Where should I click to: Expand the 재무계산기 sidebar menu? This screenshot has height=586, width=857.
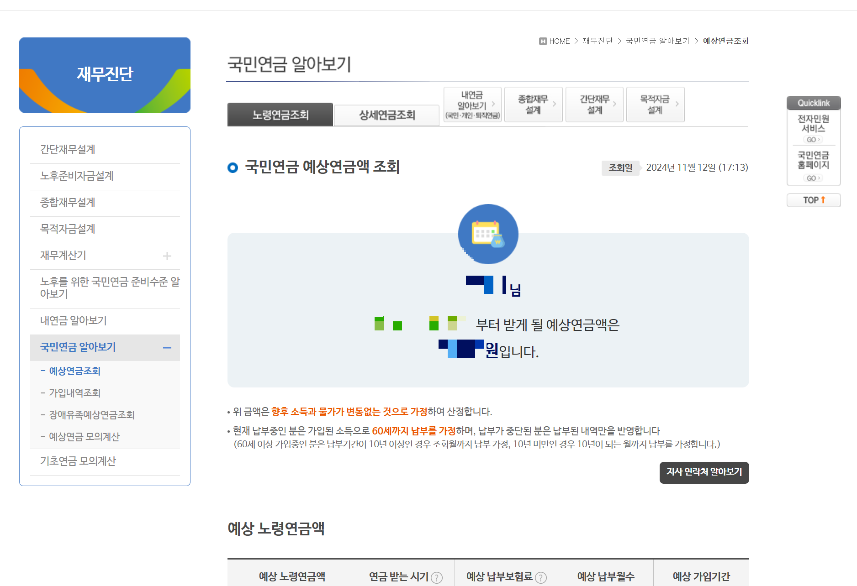pos(169,256)
